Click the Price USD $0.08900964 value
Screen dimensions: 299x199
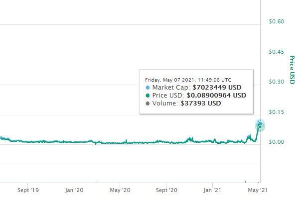coord(216,95)
